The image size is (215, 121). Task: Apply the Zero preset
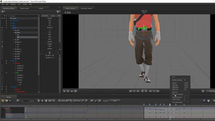[50, 21]
